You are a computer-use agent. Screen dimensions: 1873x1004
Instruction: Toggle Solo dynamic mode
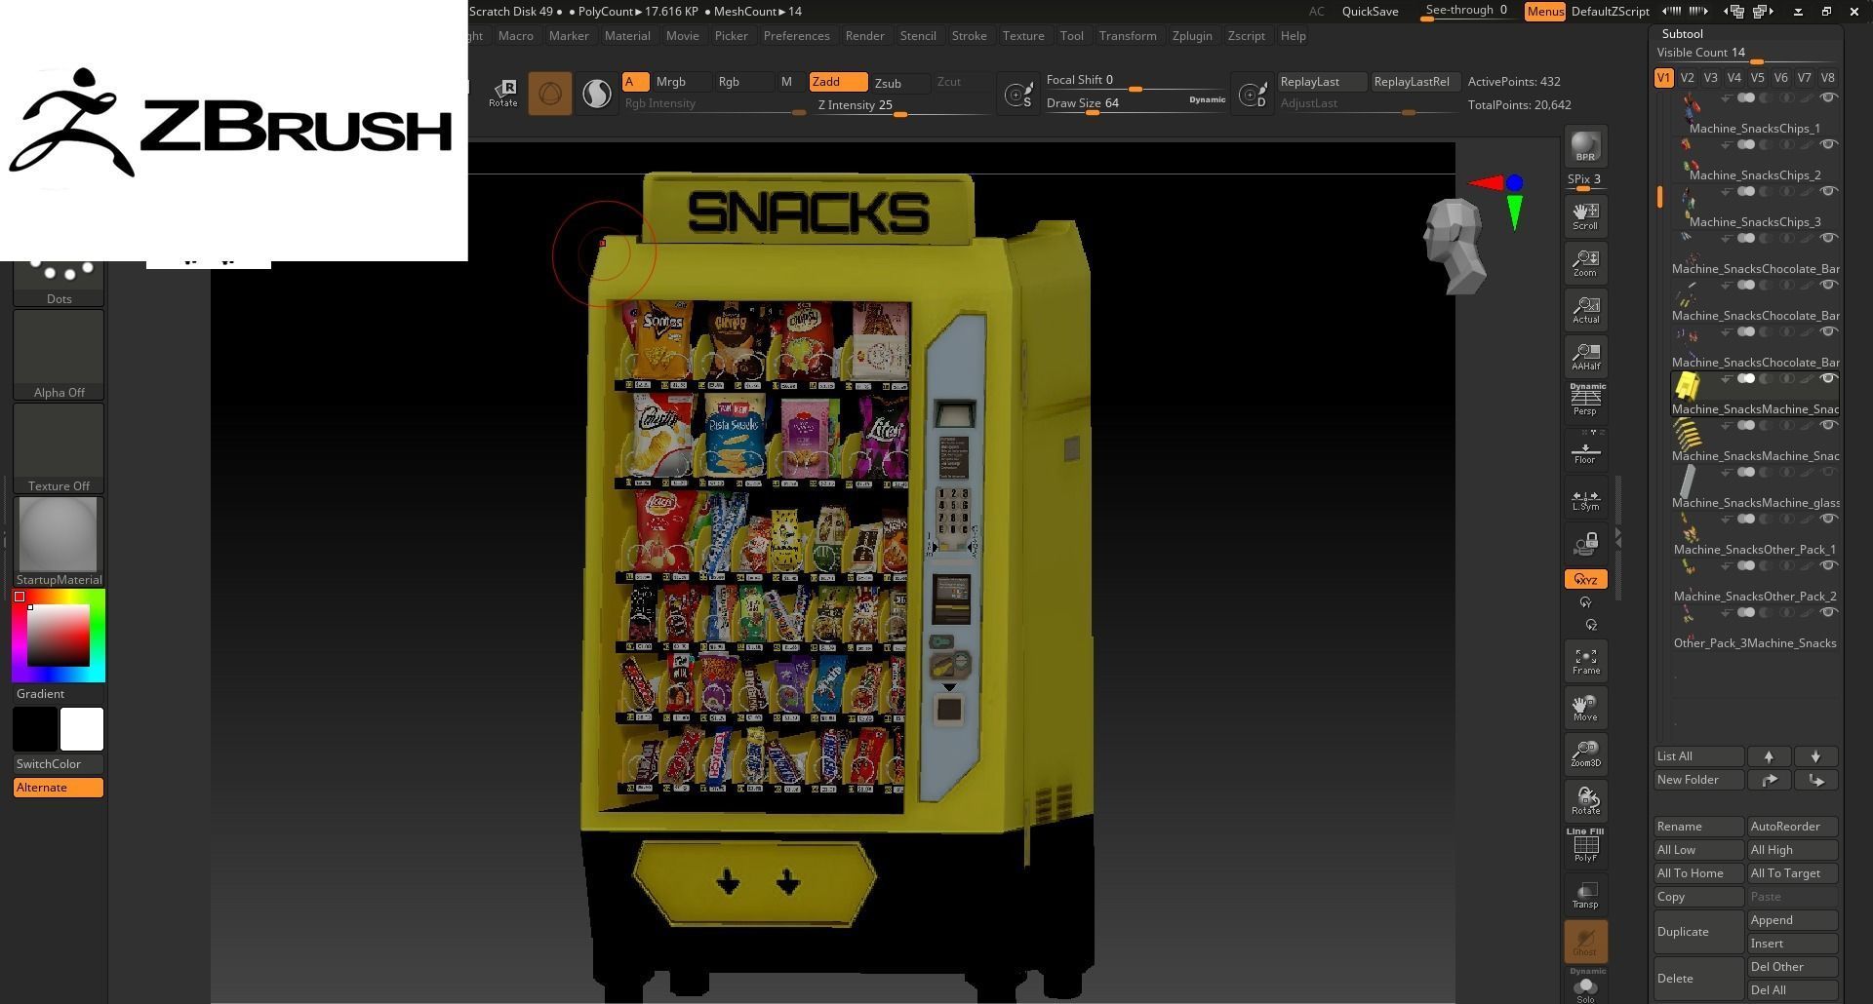1585,985
